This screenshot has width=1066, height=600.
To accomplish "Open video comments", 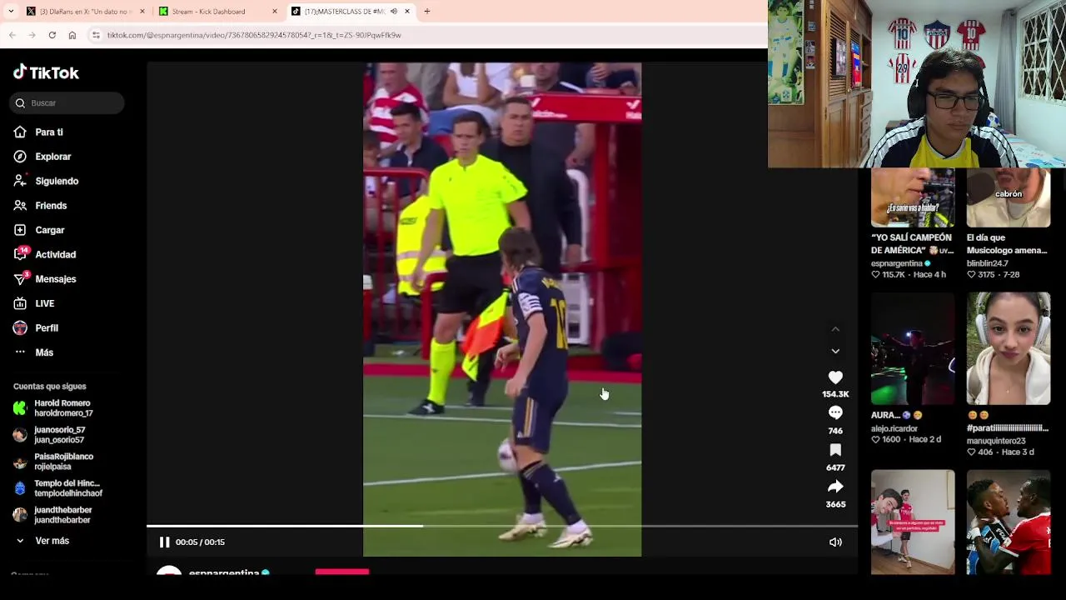I will (x=835, y=413).
